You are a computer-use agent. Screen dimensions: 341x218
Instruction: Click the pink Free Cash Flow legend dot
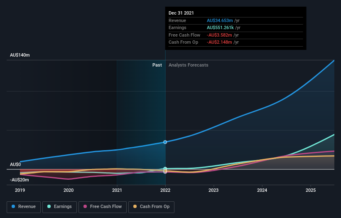pos(85,206)
